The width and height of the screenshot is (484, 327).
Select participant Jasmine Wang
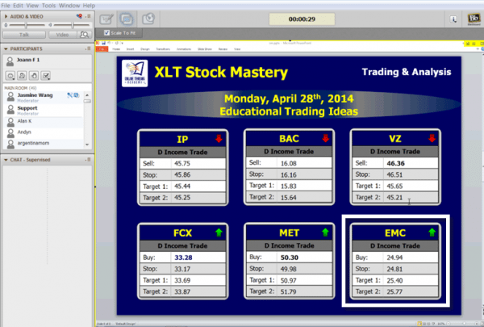click(x=35, y=96)
